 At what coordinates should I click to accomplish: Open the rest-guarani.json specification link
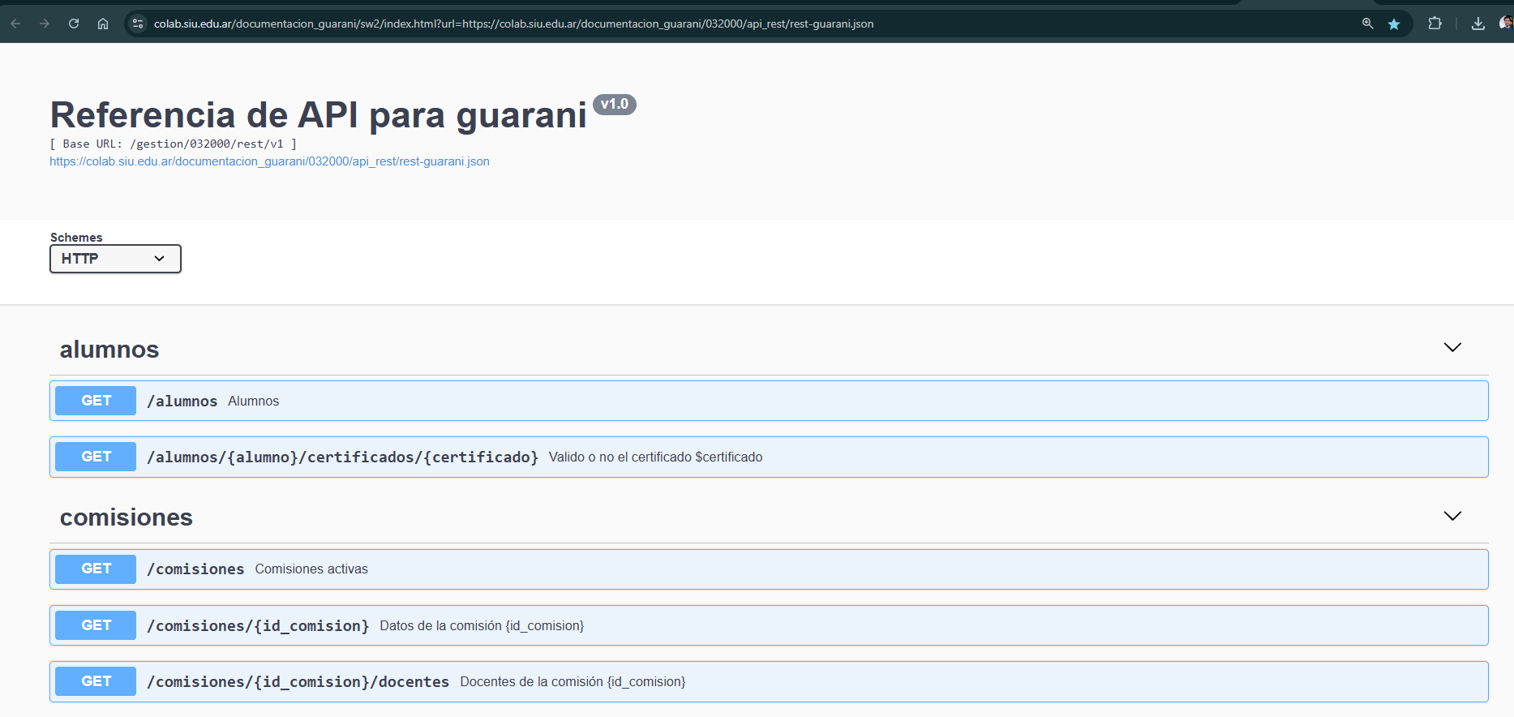(x=269, y=161)
